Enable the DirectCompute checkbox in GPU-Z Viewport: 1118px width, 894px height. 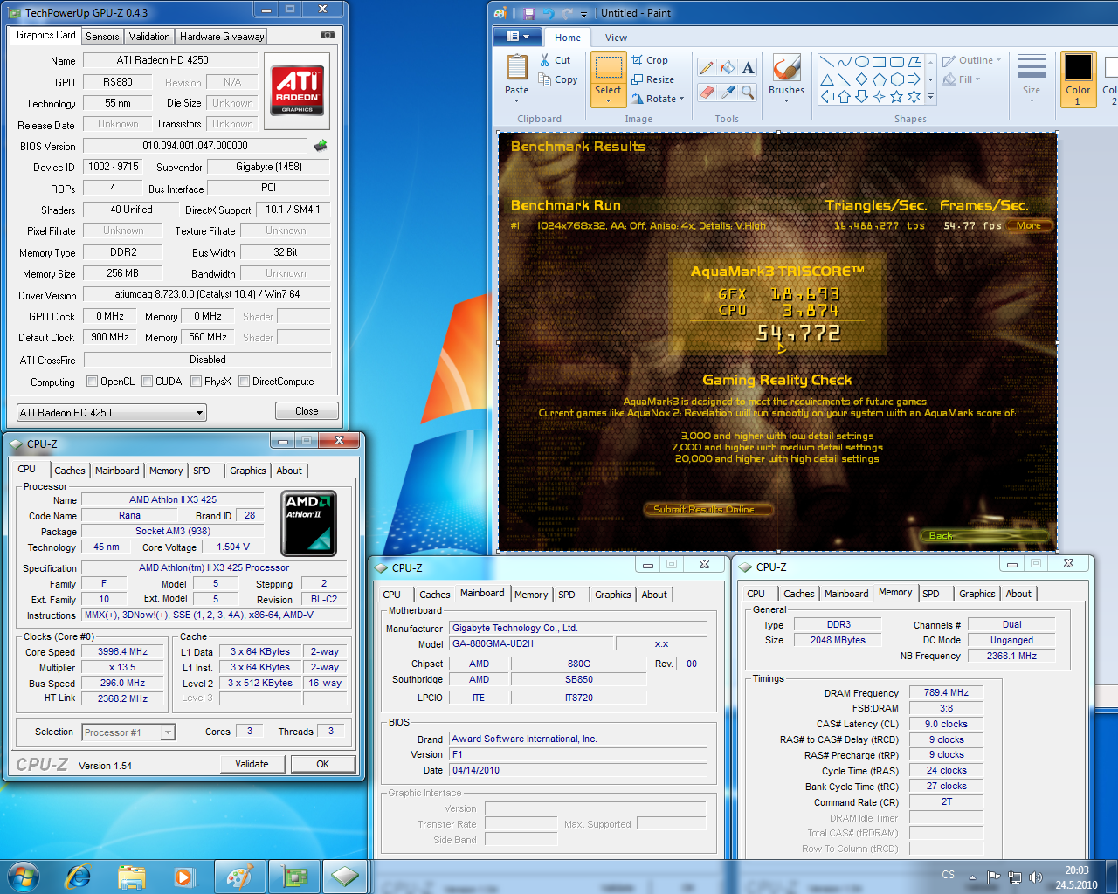tap(244, 382)
